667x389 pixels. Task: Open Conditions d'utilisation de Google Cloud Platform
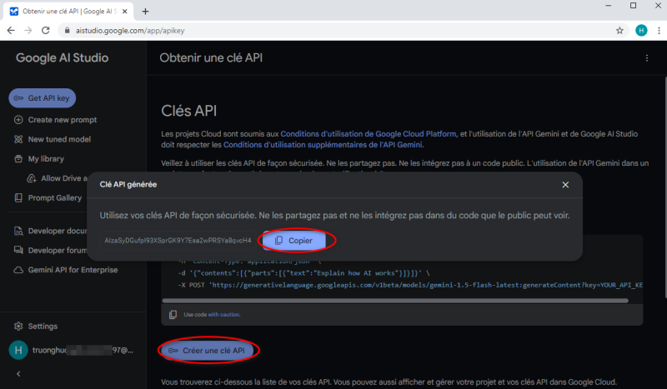pos(368,134)
